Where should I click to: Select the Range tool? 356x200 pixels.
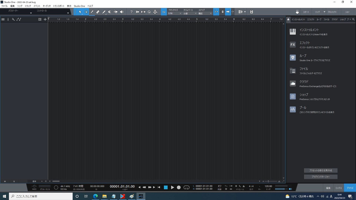tap(86, 12)
